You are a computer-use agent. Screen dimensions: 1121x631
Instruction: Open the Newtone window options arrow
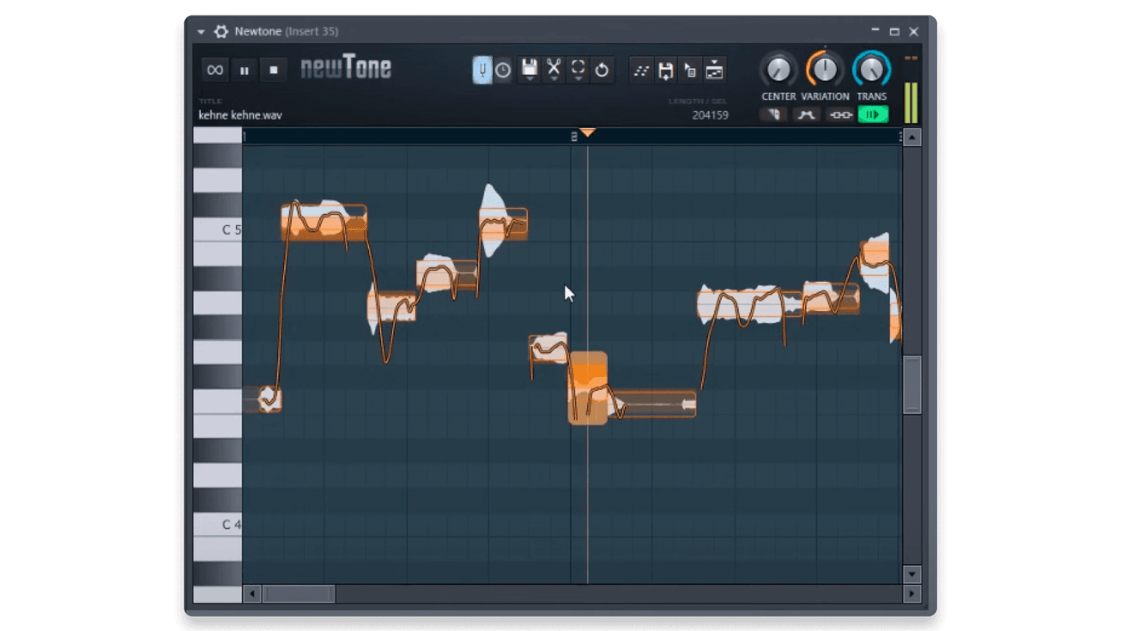[x=200, y=32]
